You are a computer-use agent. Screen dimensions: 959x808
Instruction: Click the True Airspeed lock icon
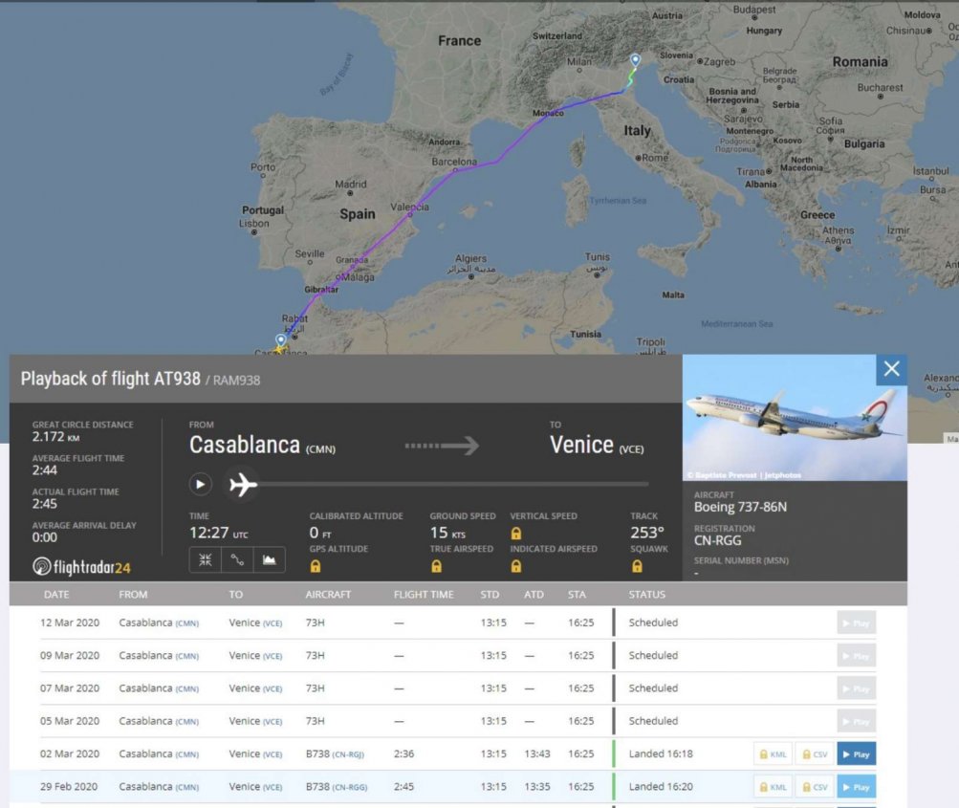437,566
